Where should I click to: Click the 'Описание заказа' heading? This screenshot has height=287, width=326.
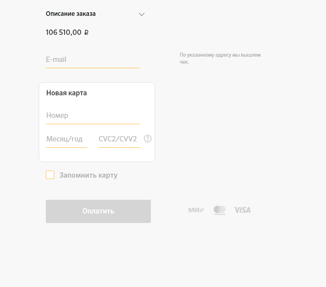(x=70, y=14)
